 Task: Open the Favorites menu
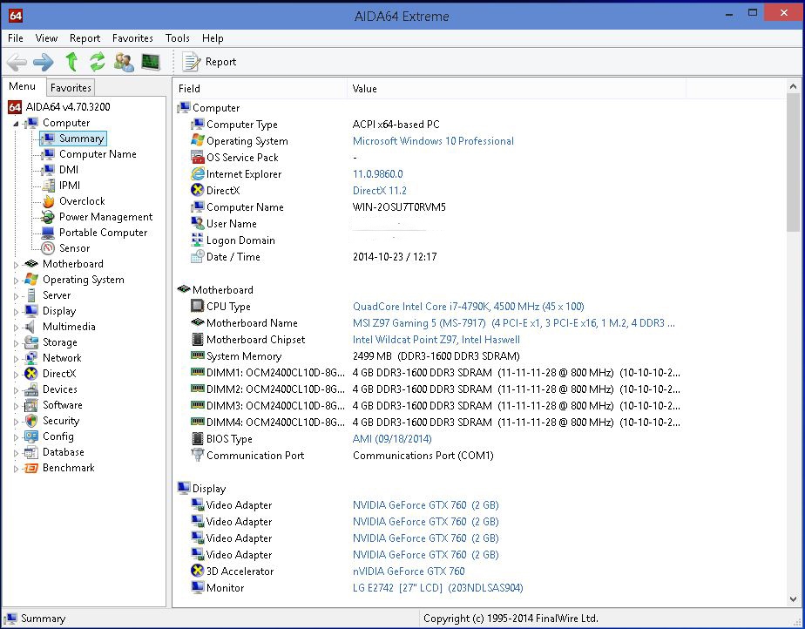pos(132,38)
